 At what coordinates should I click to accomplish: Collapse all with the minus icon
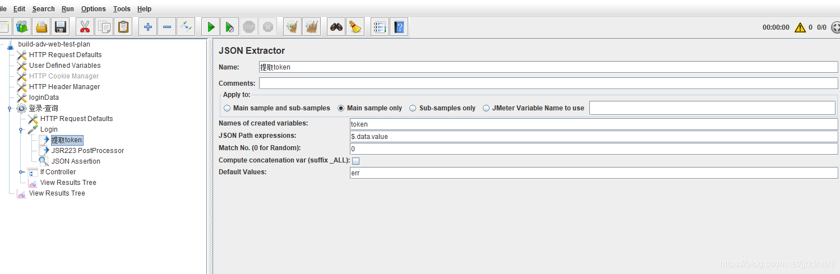pyautogui.click(x=167, y=26)
